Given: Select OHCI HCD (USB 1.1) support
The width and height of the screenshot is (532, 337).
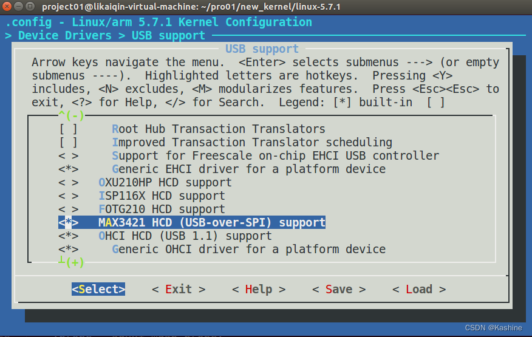Looking at the screenshot, I should point(185,236).
